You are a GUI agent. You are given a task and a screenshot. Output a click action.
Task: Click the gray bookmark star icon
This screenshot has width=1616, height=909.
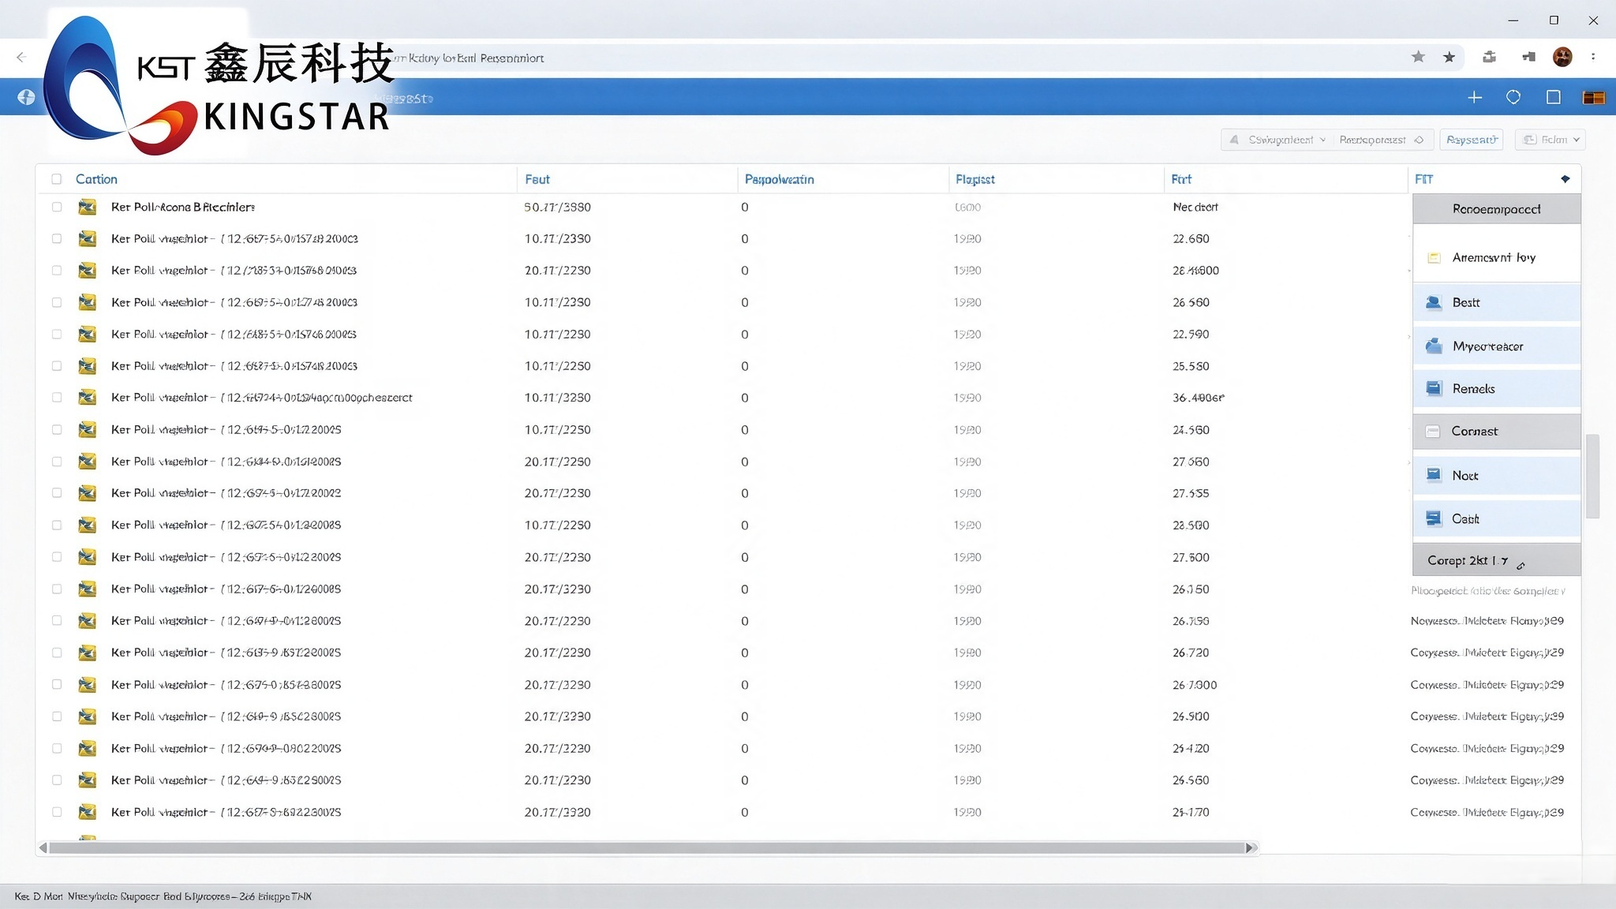pyautogui.click(x=1418, y=57)
